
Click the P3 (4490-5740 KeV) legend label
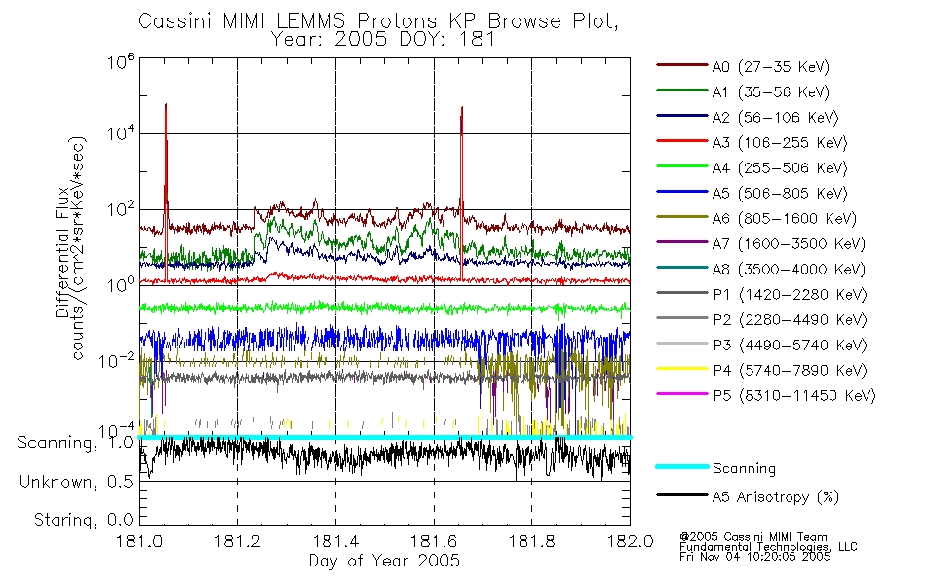(x=790, y=346)
